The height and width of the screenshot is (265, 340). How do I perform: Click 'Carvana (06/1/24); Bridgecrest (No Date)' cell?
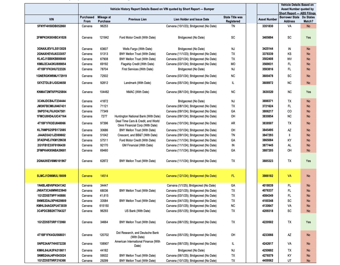pos(191,92)
